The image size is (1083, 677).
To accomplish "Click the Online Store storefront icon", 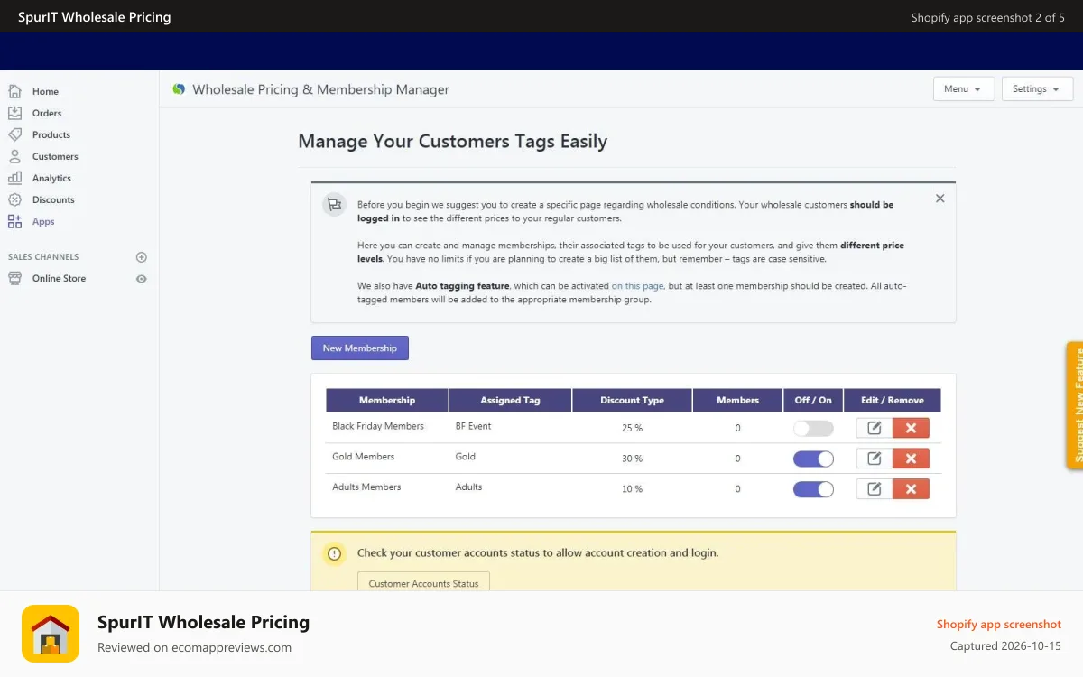I will [x=14, y=278].
